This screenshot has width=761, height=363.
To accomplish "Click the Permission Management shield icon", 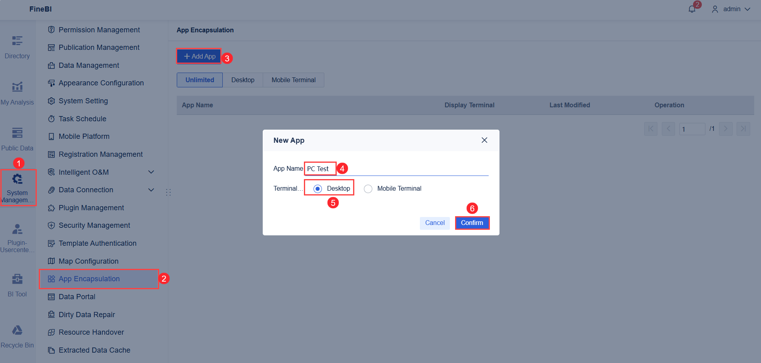I will [x=51, y=30].
